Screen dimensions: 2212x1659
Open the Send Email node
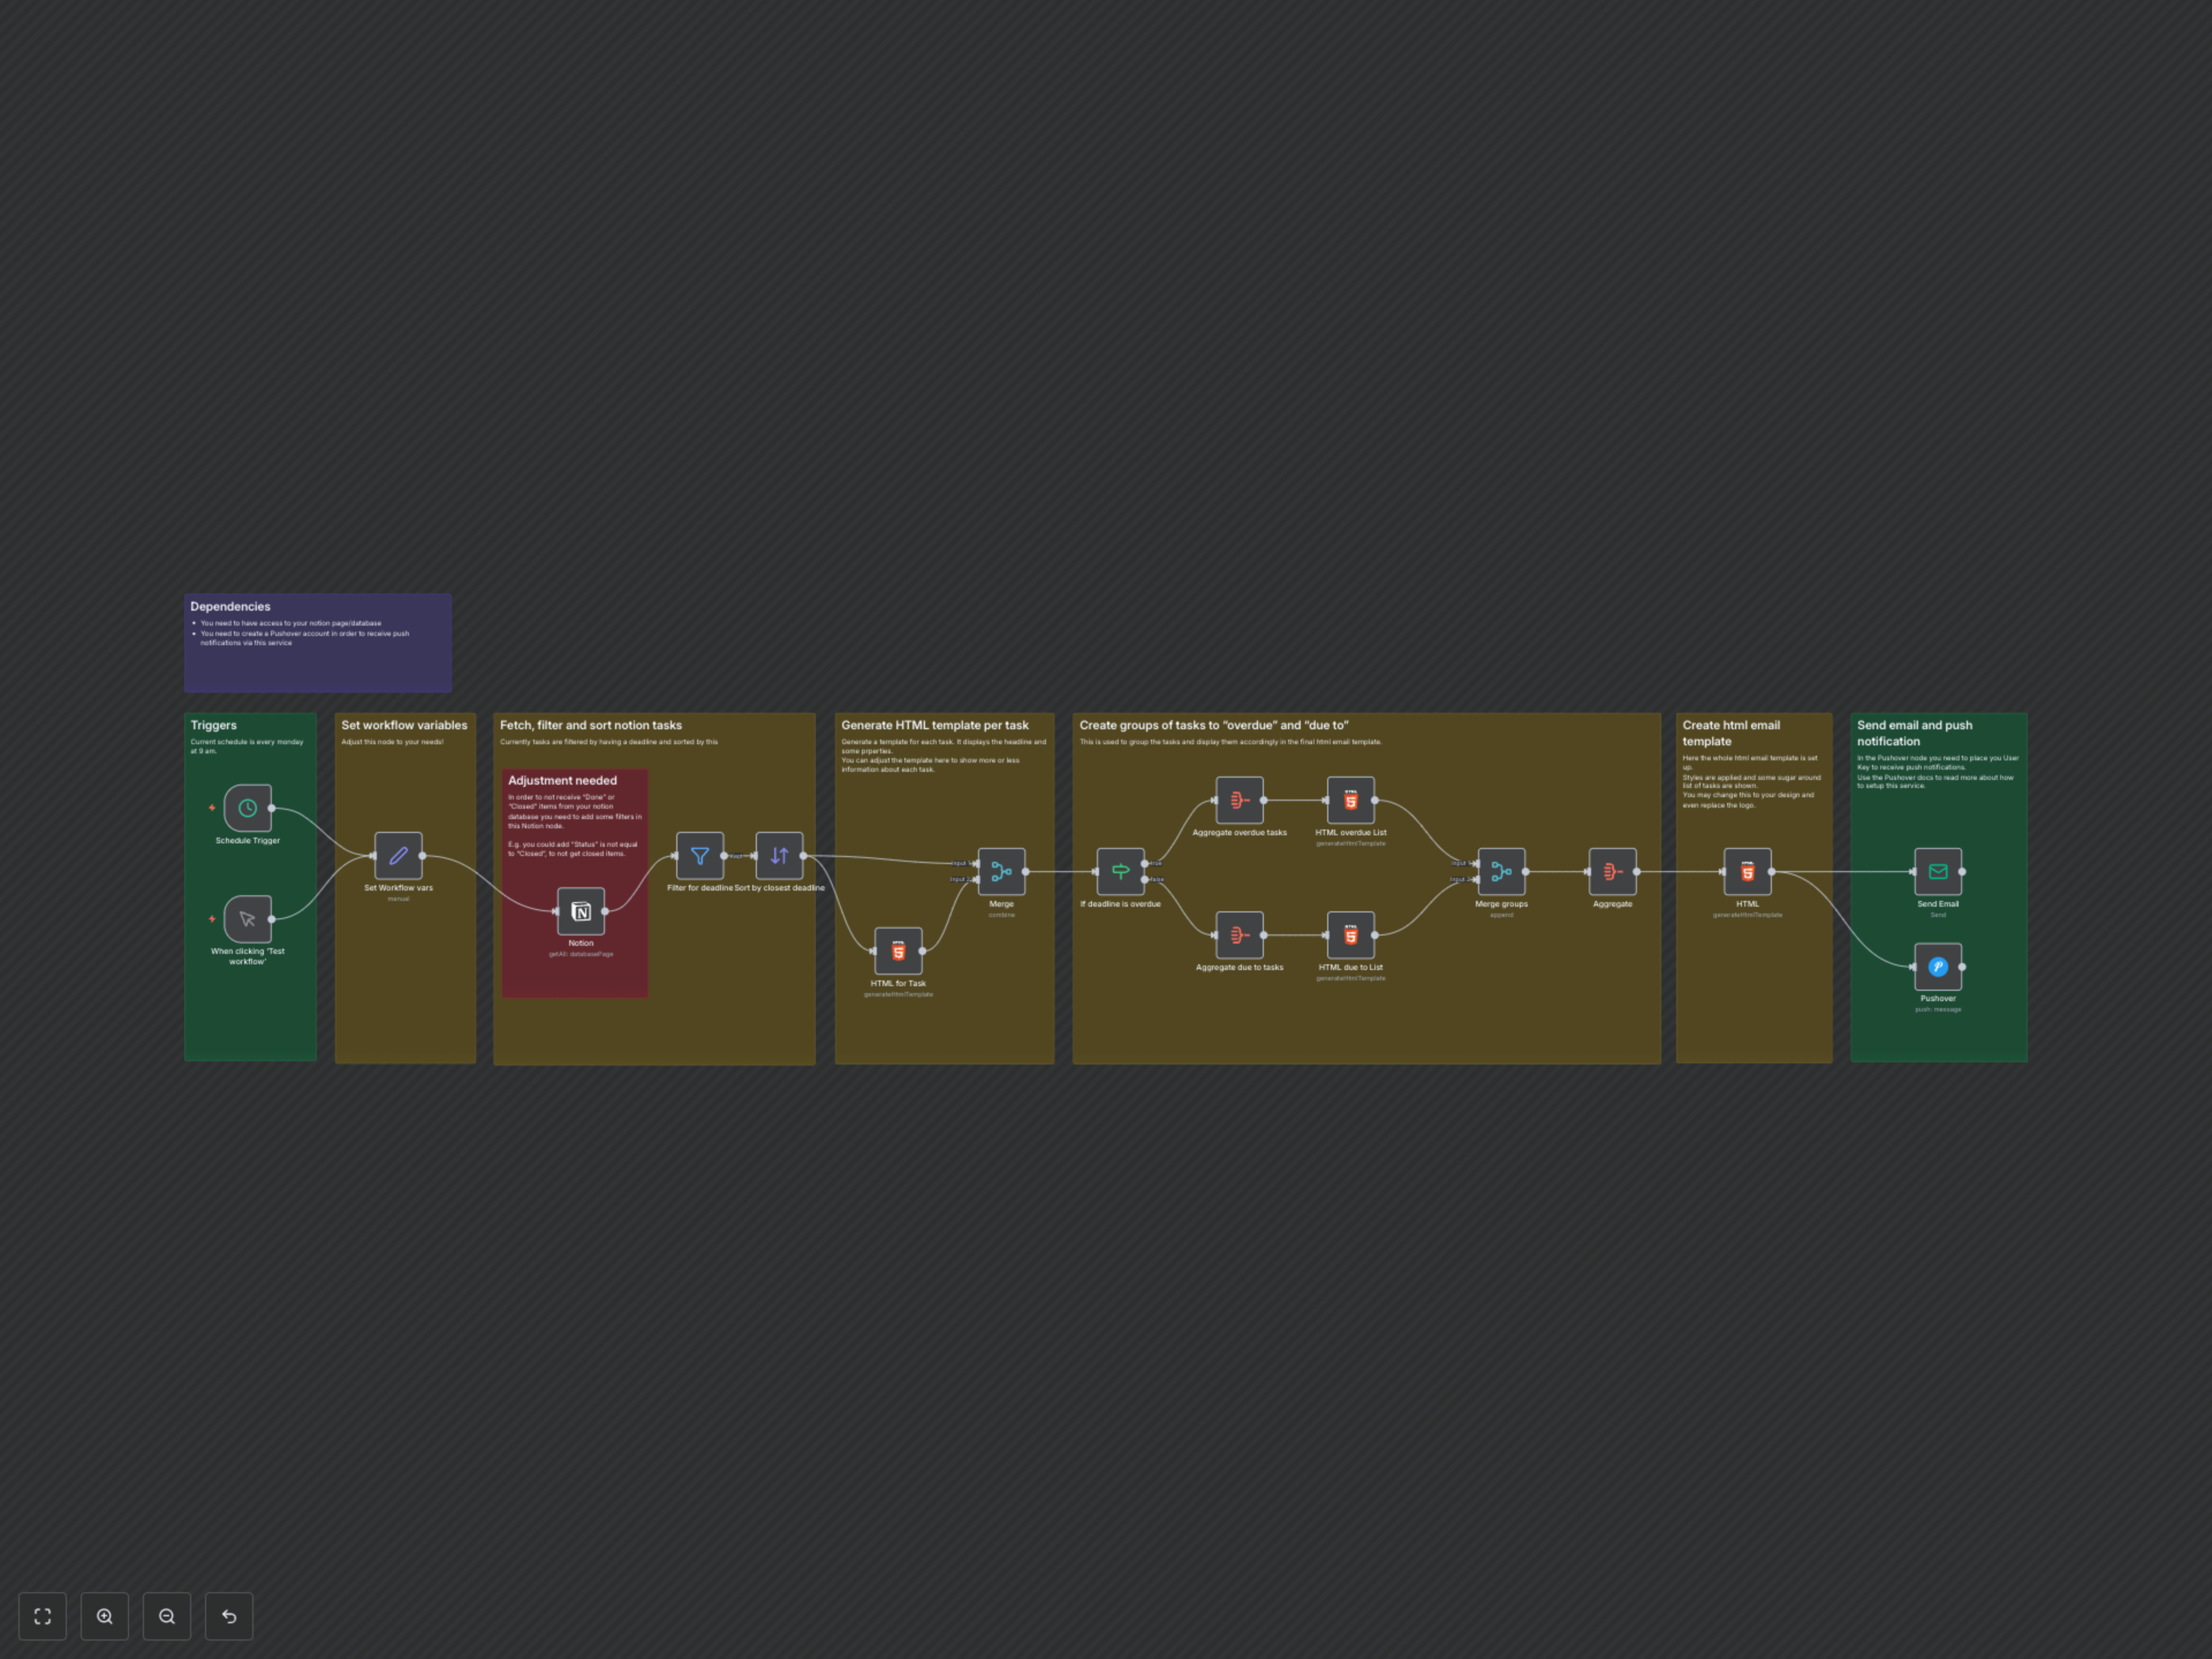tap(1937, 872)
